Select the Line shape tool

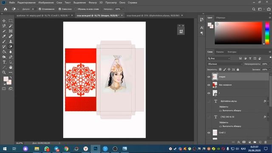[x=4, y=67]
